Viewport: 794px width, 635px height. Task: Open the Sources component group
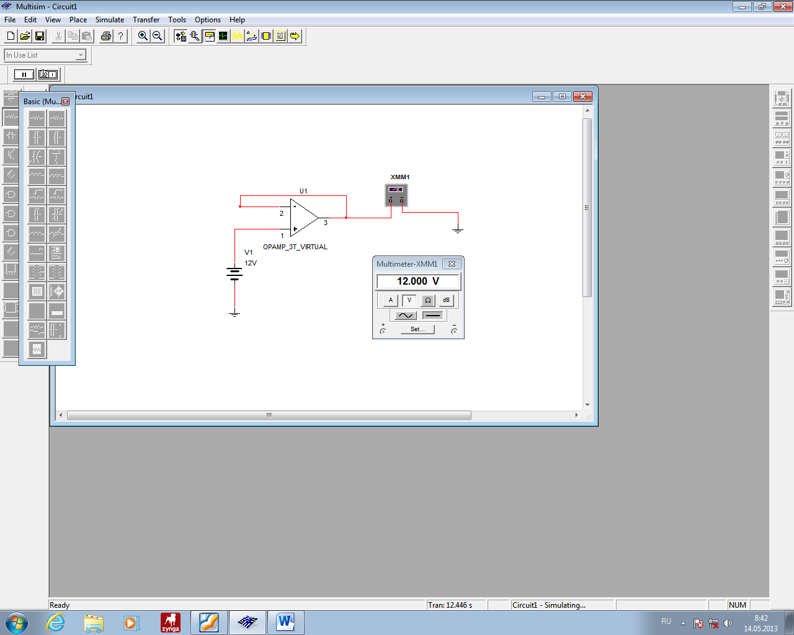(x=11, y=97)
